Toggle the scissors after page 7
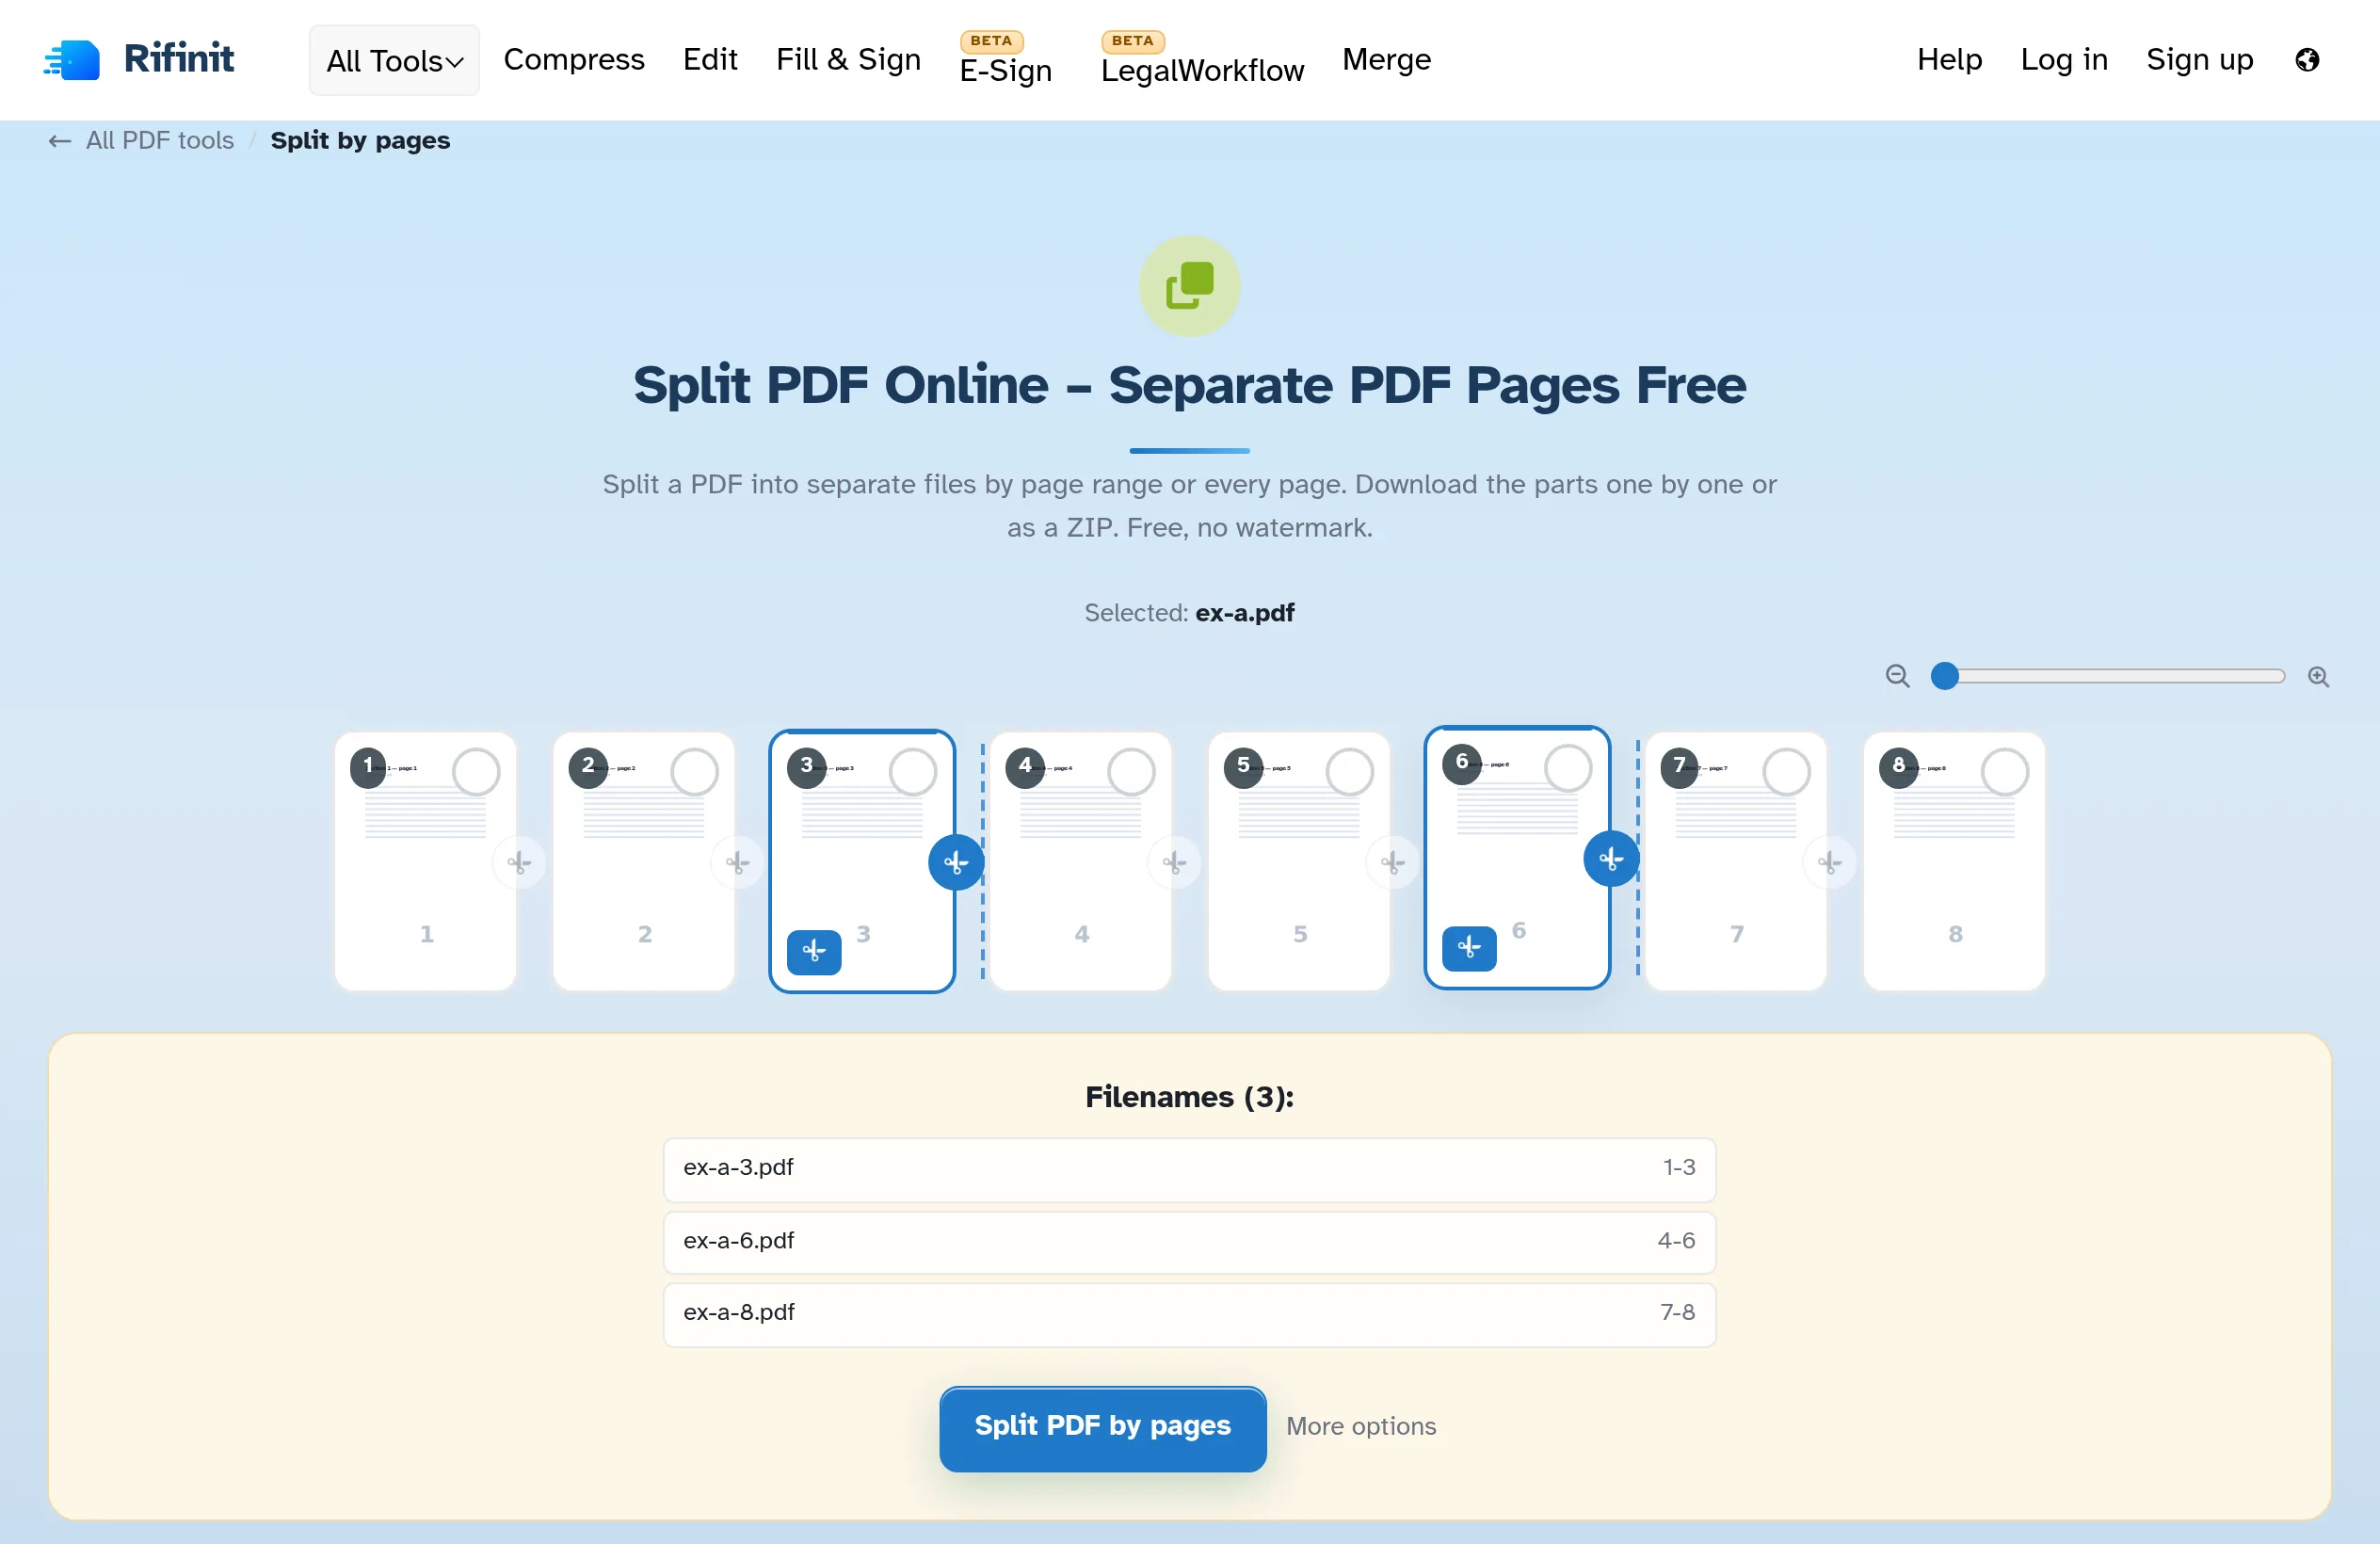 pyautogui.click(x=1829, y=862)
